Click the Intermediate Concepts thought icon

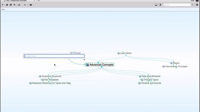163,66
